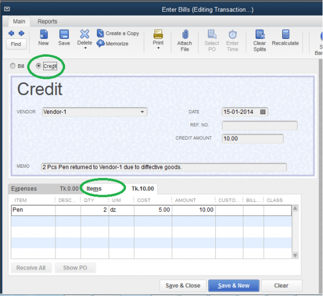Click the Print icon
This screenshot has height=296, width=323.
click(158, 35)
